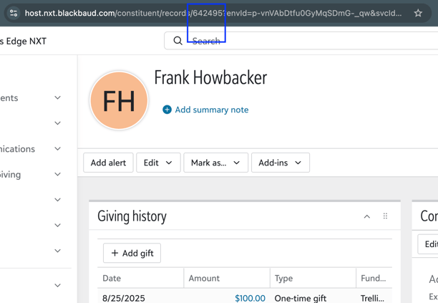The image size is (438, 303).
Task: Click the Add gift button
Action: point(132,253)
